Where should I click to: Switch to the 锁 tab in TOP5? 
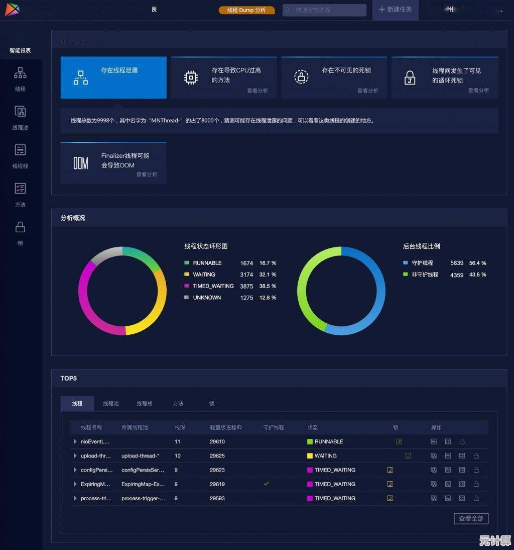212,403
